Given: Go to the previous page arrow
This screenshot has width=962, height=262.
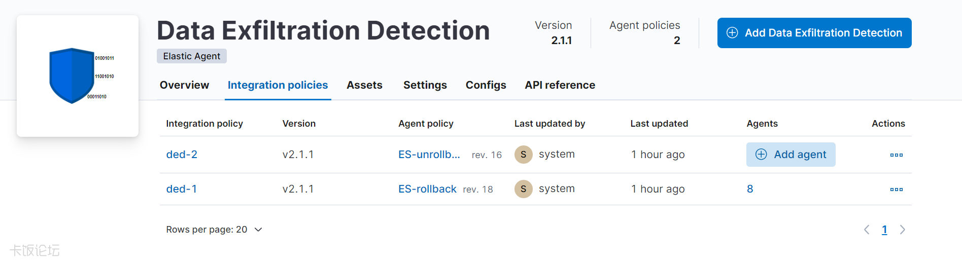Looking at the screenshot, I should pyautogui.click(x=867, y=230).
